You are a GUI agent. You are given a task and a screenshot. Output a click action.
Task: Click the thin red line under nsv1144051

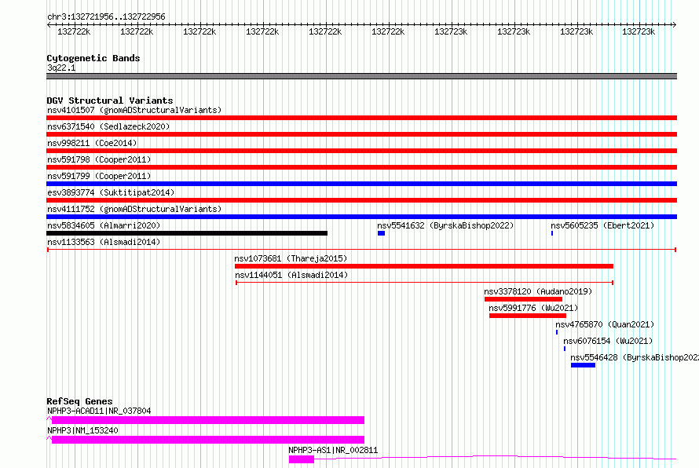coord(424,283)
